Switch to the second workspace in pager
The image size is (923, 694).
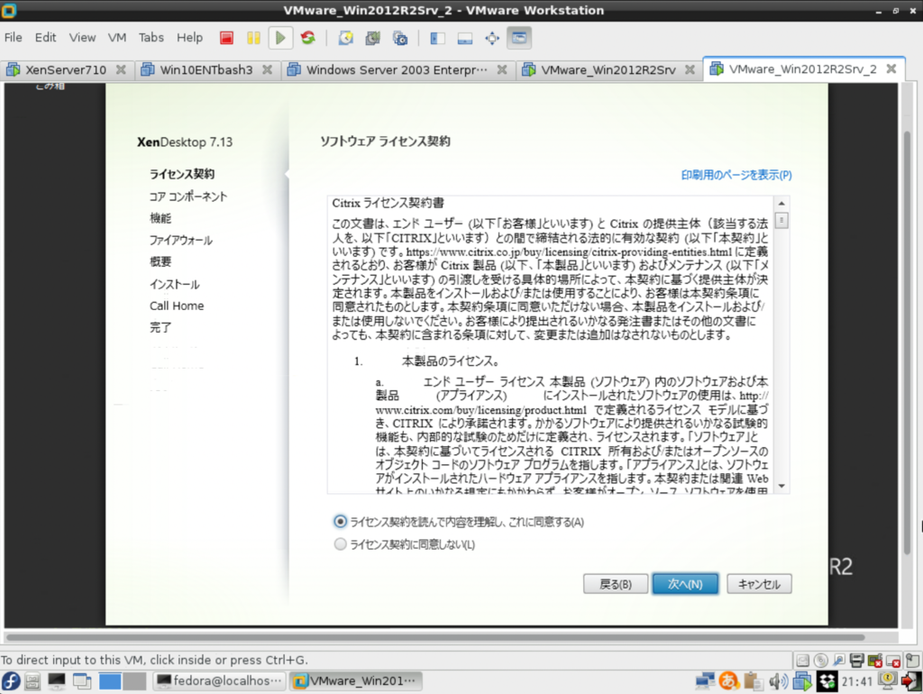135,681
